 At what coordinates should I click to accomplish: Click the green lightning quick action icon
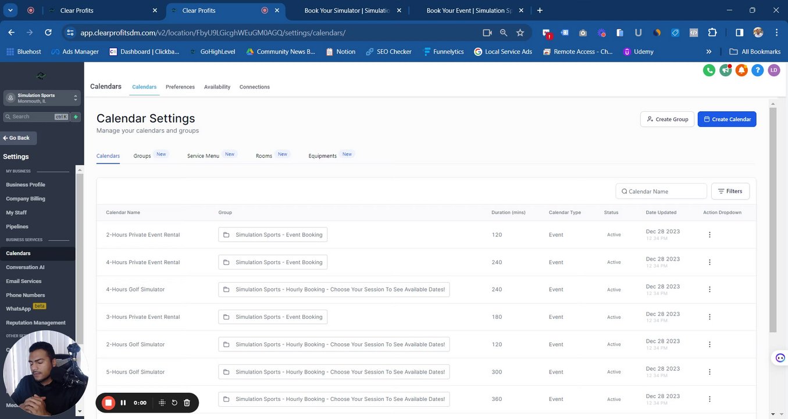point(76,117)
